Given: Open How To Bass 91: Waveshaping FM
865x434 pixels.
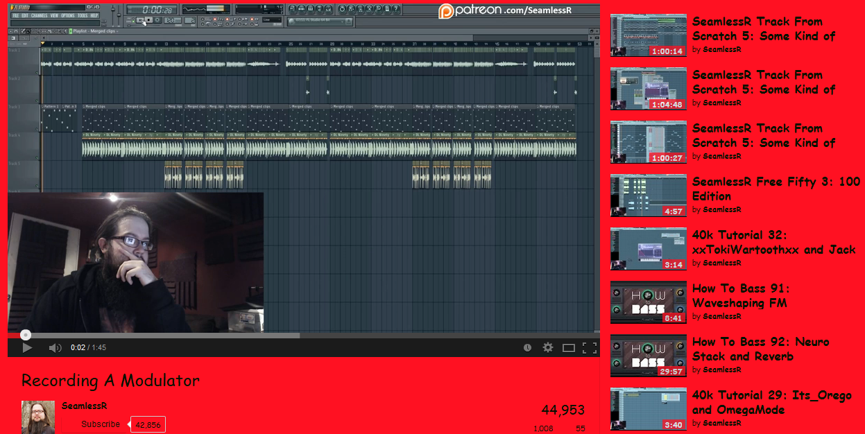Looking at the screenshot, I should tap(741, 295).
